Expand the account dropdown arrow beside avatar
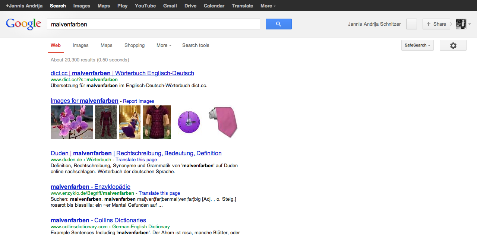 pyautogui.click(x=470, y=24)
